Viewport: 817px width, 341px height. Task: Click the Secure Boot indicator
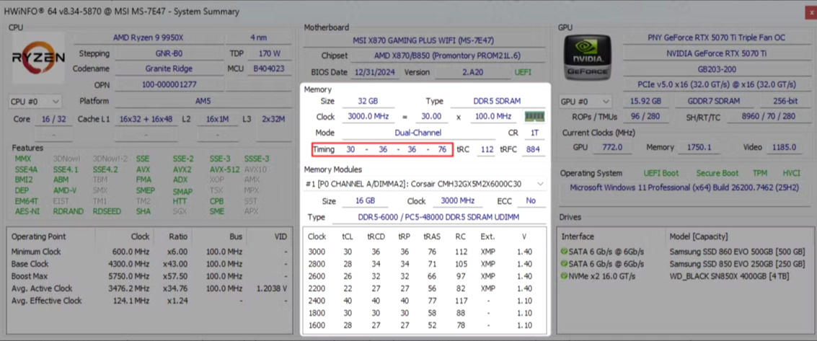[x=717, y=173]
